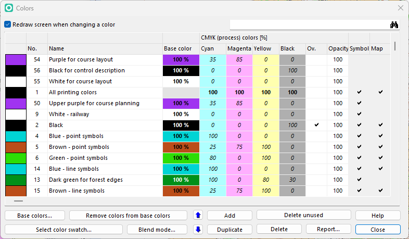The image size is (409, 239).
Task: Click dark green swatch for forest edges row
Action: (x=16, y=180)
